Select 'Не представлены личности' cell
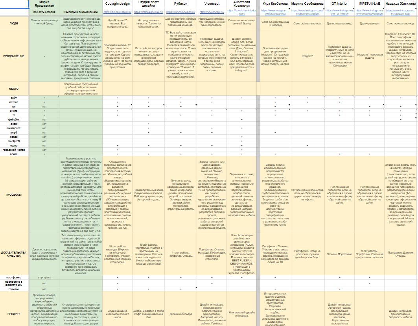The height and width of the screenshot is (326, 418). (x=149, y=24)
